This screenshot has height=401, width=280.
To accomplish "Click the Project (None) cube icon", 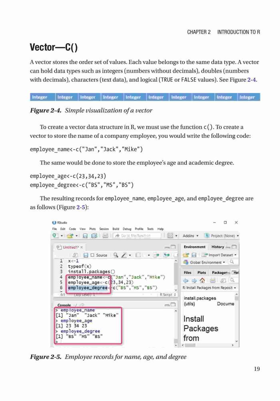I will point(207,236).
